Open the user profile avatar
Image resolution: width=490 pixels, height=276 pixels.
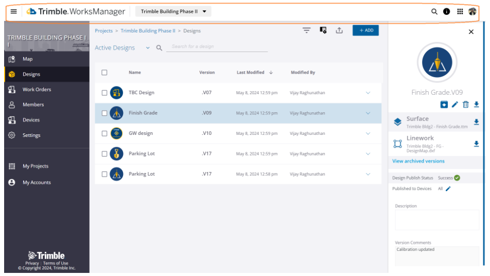point(472,11)
